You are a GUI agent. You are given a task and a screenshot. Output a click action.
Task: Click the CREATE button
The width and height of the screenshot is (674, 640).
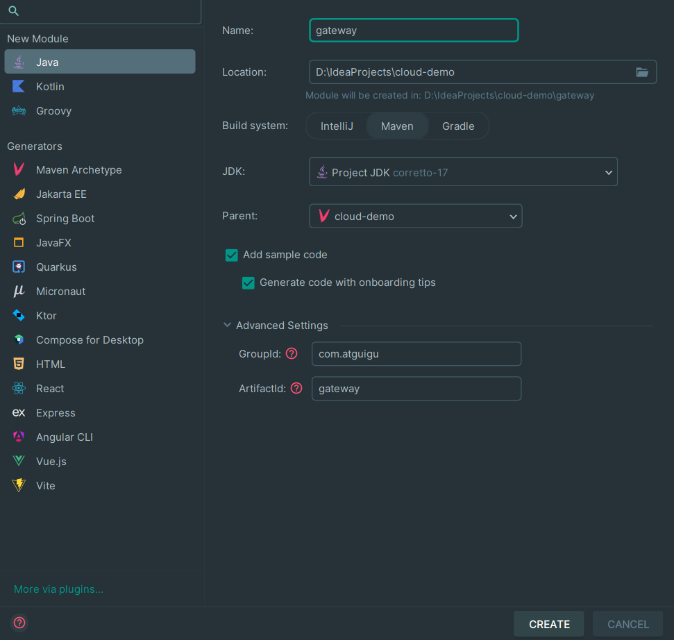click(549, 623)
